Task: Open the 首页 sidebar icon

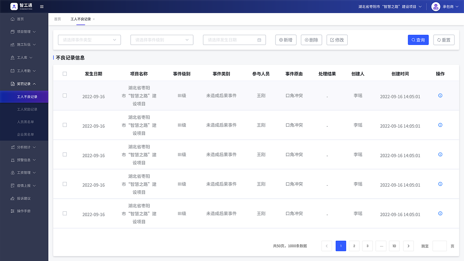Action: pos(12,19)
